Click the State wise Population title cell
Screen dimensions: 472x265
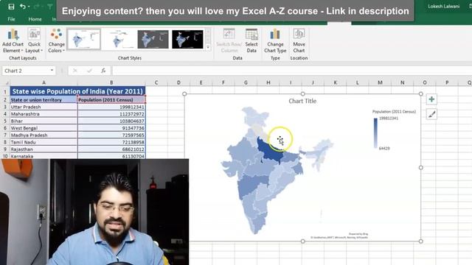tap(77, 91)
